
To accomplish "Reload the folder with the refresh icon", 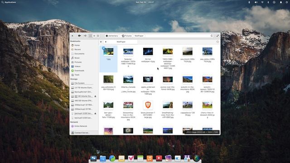I will pyautogui.click(x=212, y=36).
